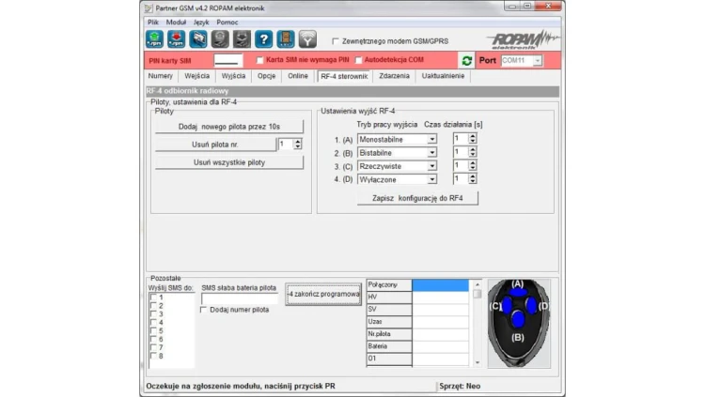Open the Port COM11 dropdown
The width and height of the screenshot is (705, 397).
538,61
